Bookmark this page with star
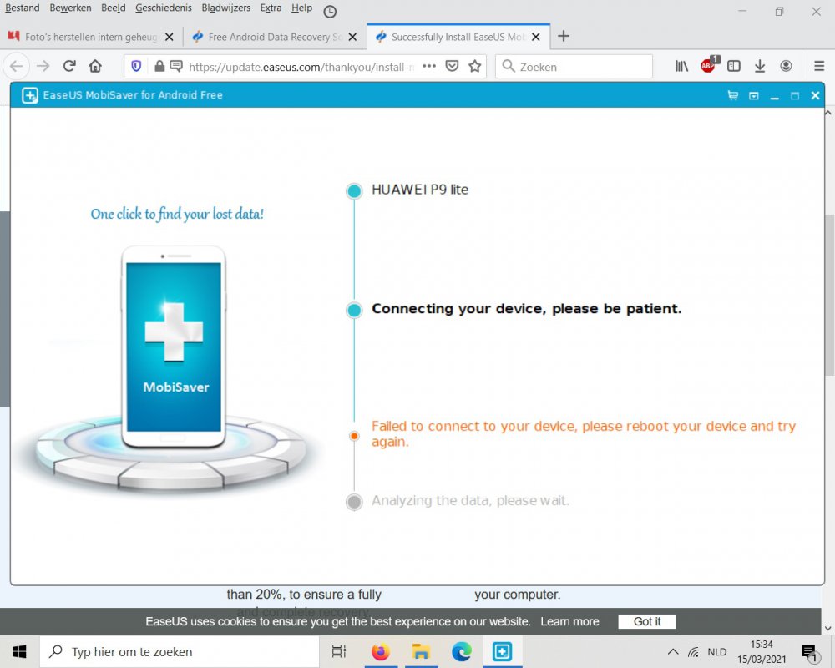 click(x=474, y=66)
